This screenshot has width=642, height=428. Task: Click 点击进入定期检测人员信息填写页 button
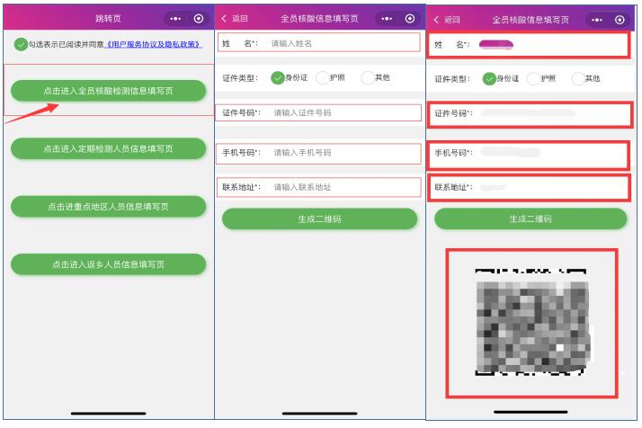point(108,148)
